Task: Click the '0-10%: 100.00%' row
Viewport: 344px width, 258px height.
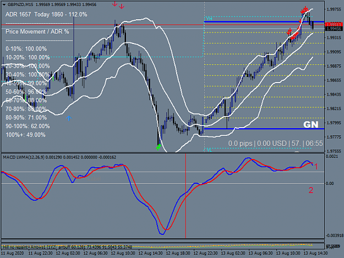Action: [x=26, y=48]
